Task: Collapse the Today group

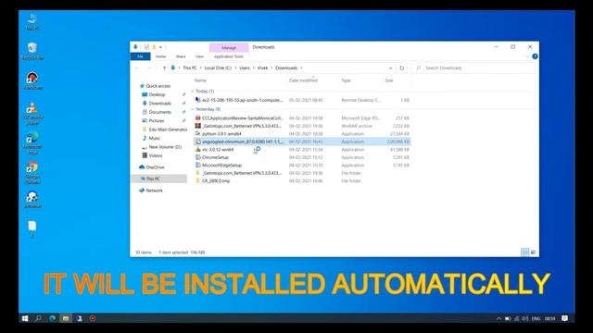Action: [193, 92]
